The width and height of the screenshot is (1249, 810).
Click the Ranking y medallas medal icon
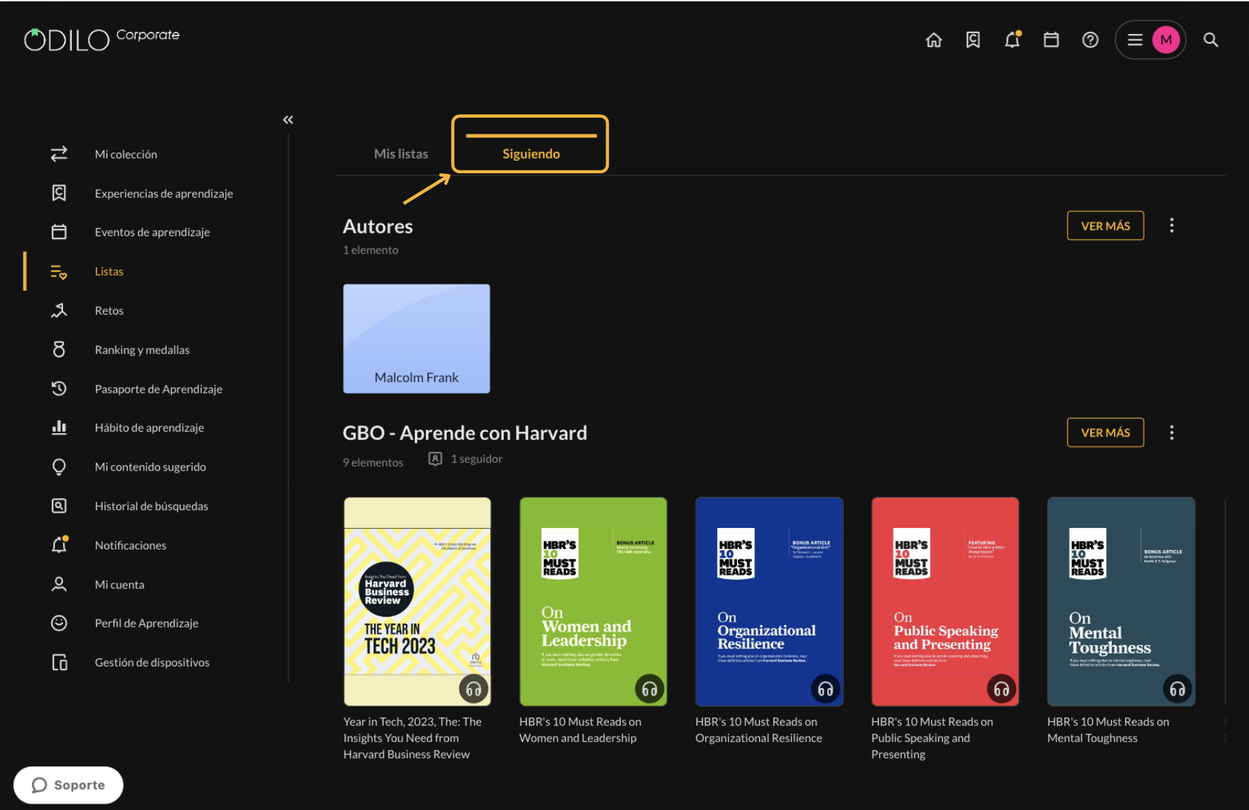click(59, 349)
